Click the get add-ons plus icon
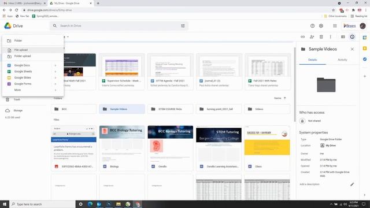This screenshot has height=208, width=370. [365, 76]
